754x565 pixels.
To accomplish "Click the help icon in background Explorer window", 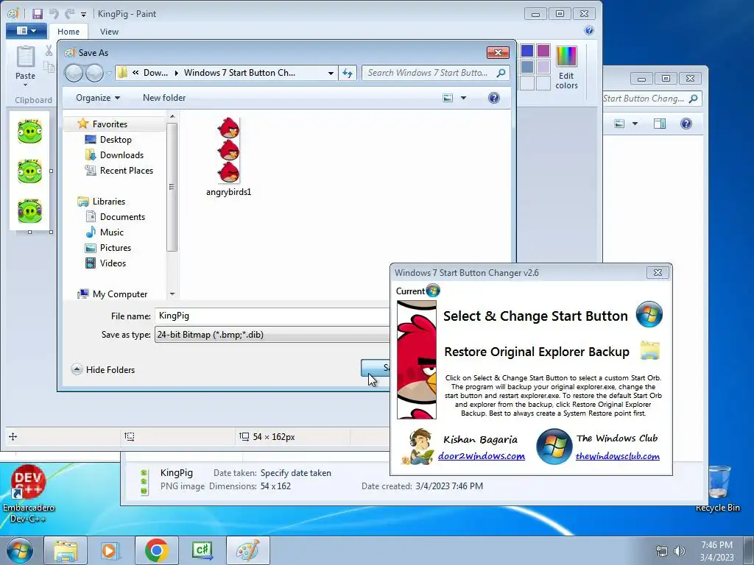I will [x=686, y=124].
